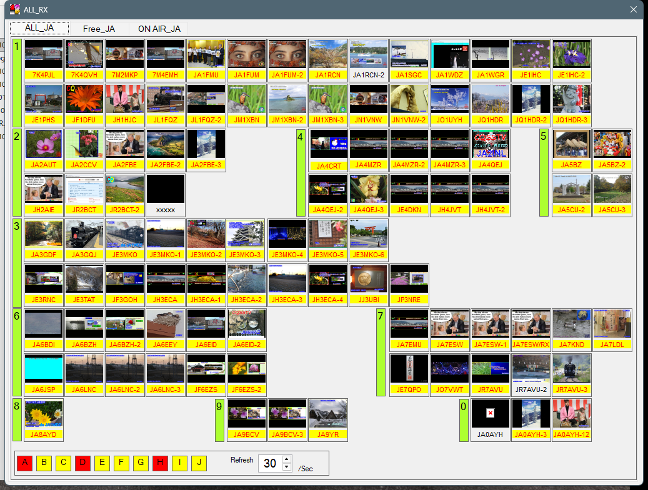
Task: Increase the Refresh seconds value
Action: pyautogui.click(x=287, y=459)
